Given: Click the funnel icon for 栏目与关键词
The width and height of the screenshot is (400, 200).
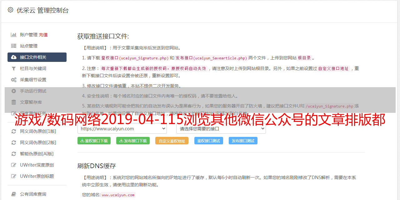Looking at the screenshot, I should click(14, 68).
